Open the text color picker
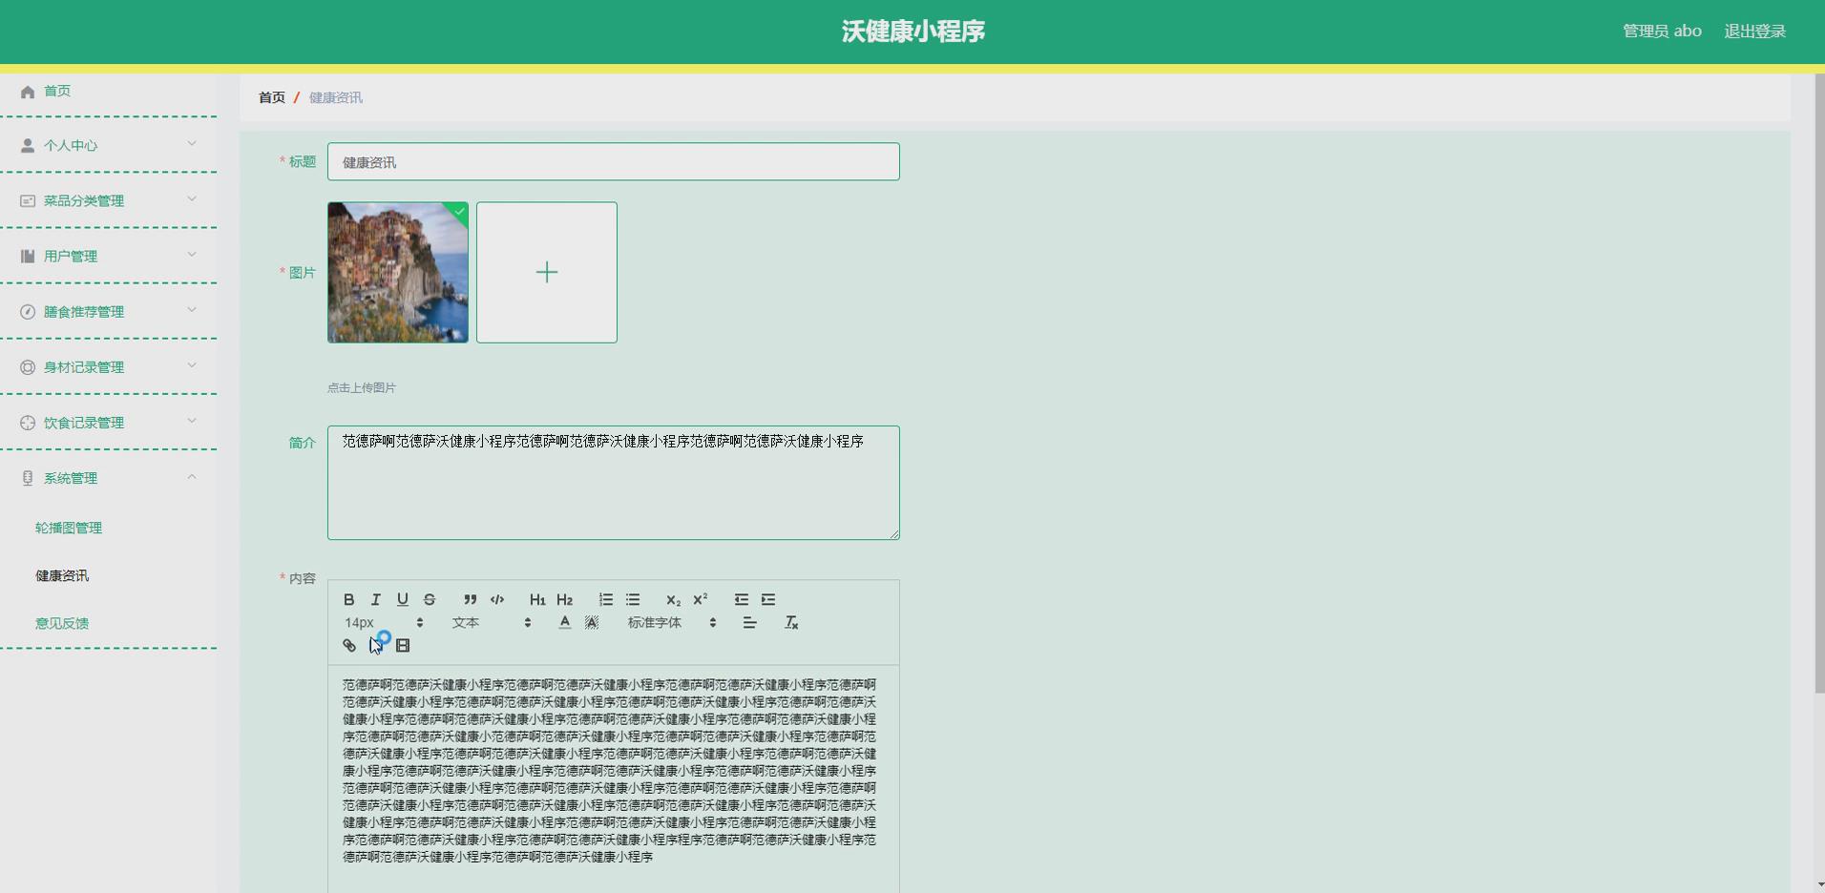Image resolution: width=1825 pixels, height=893 pixels. [565, 622]
